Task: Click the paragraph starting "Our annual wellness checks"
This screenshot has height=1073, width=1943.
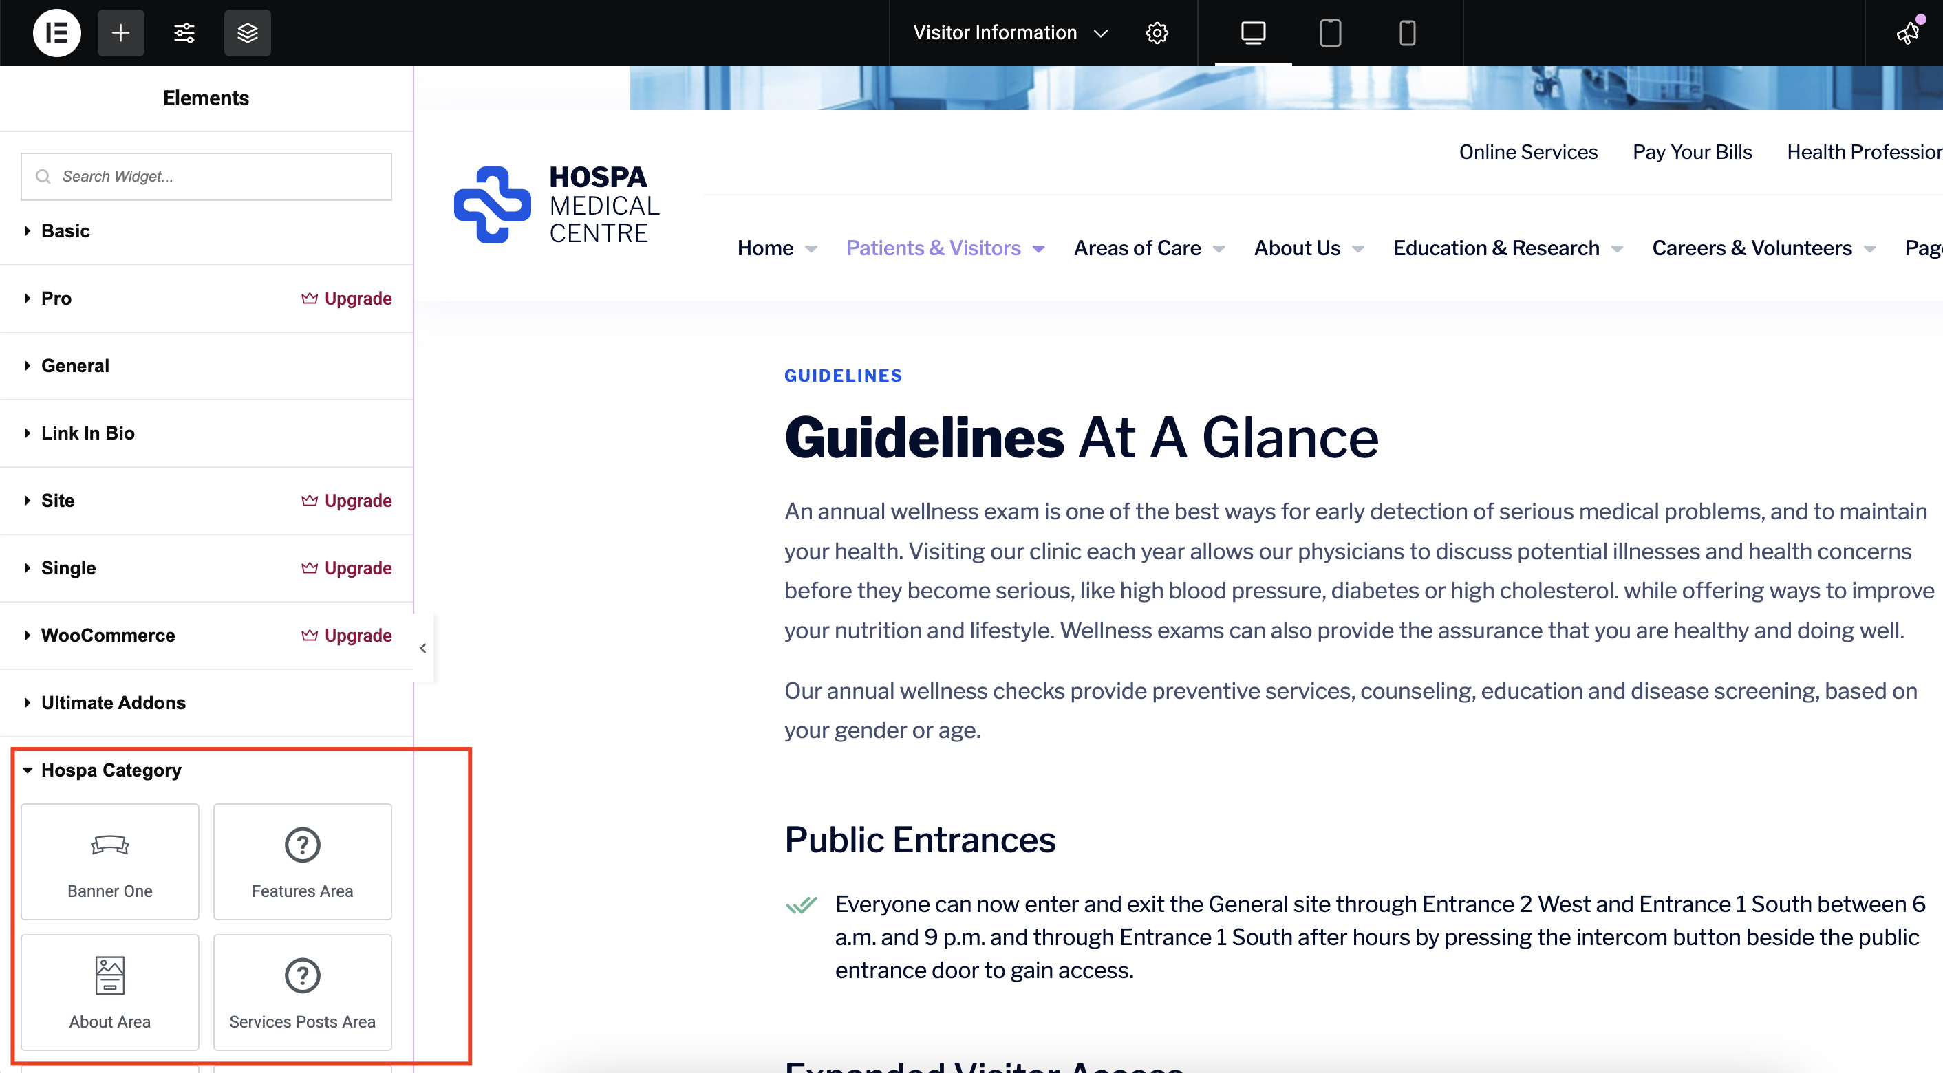Action: click(x=1350, y=711)
